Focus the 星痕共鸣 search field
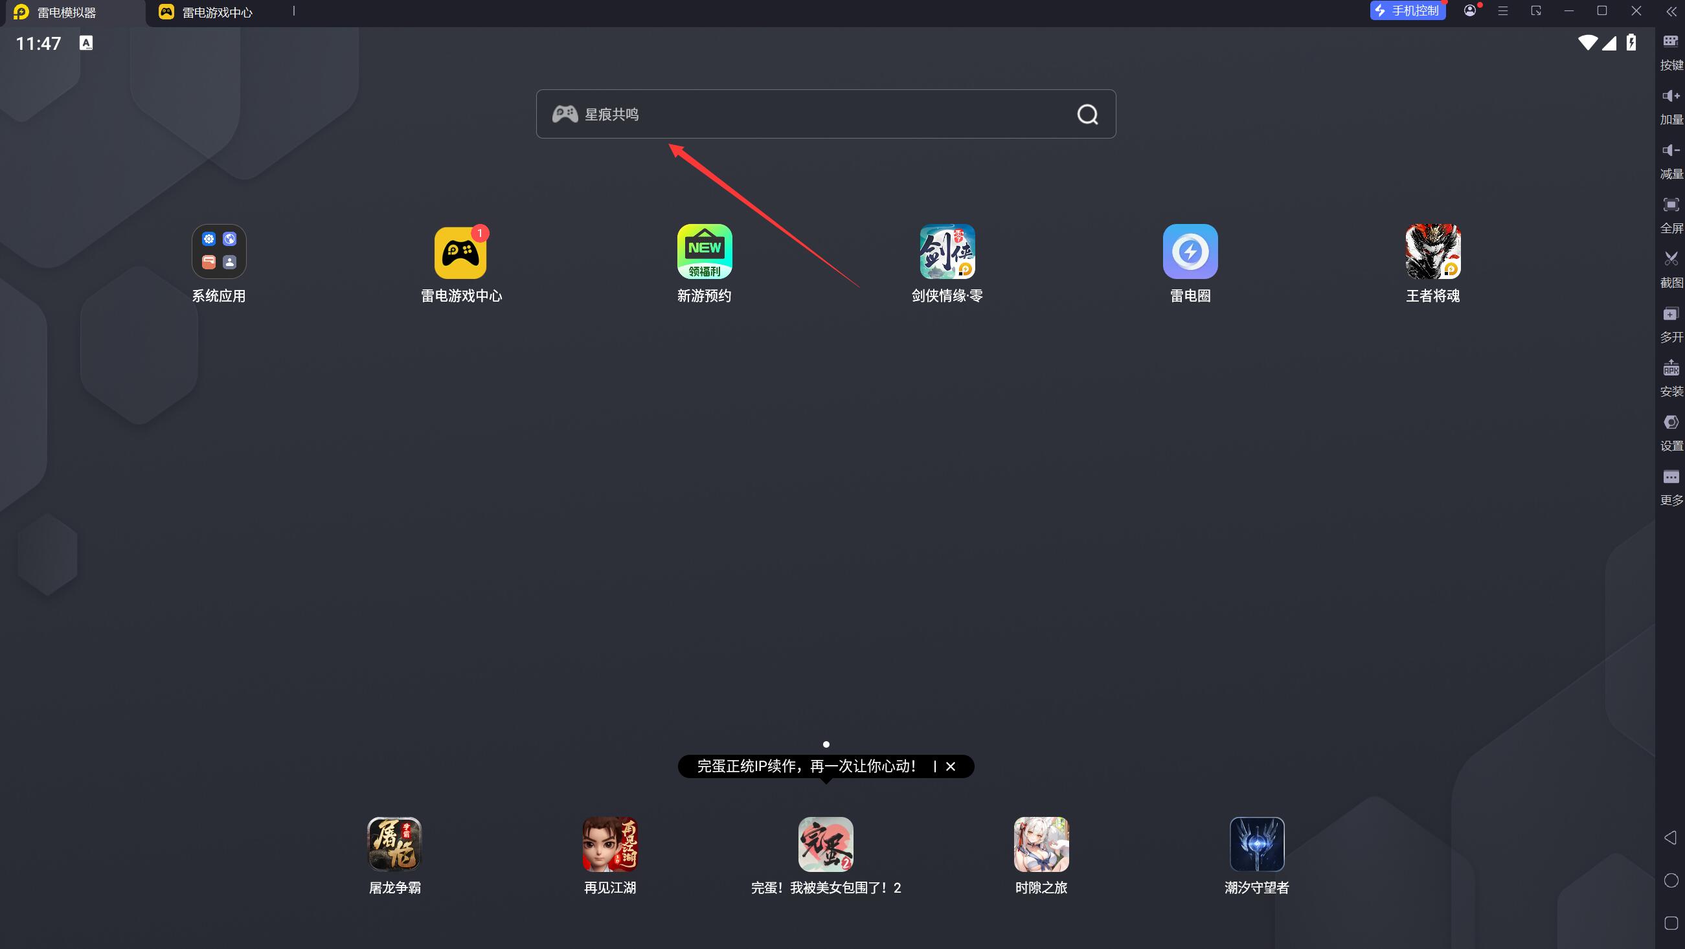This screenshot has height=949, width=1685. [826, 114]
